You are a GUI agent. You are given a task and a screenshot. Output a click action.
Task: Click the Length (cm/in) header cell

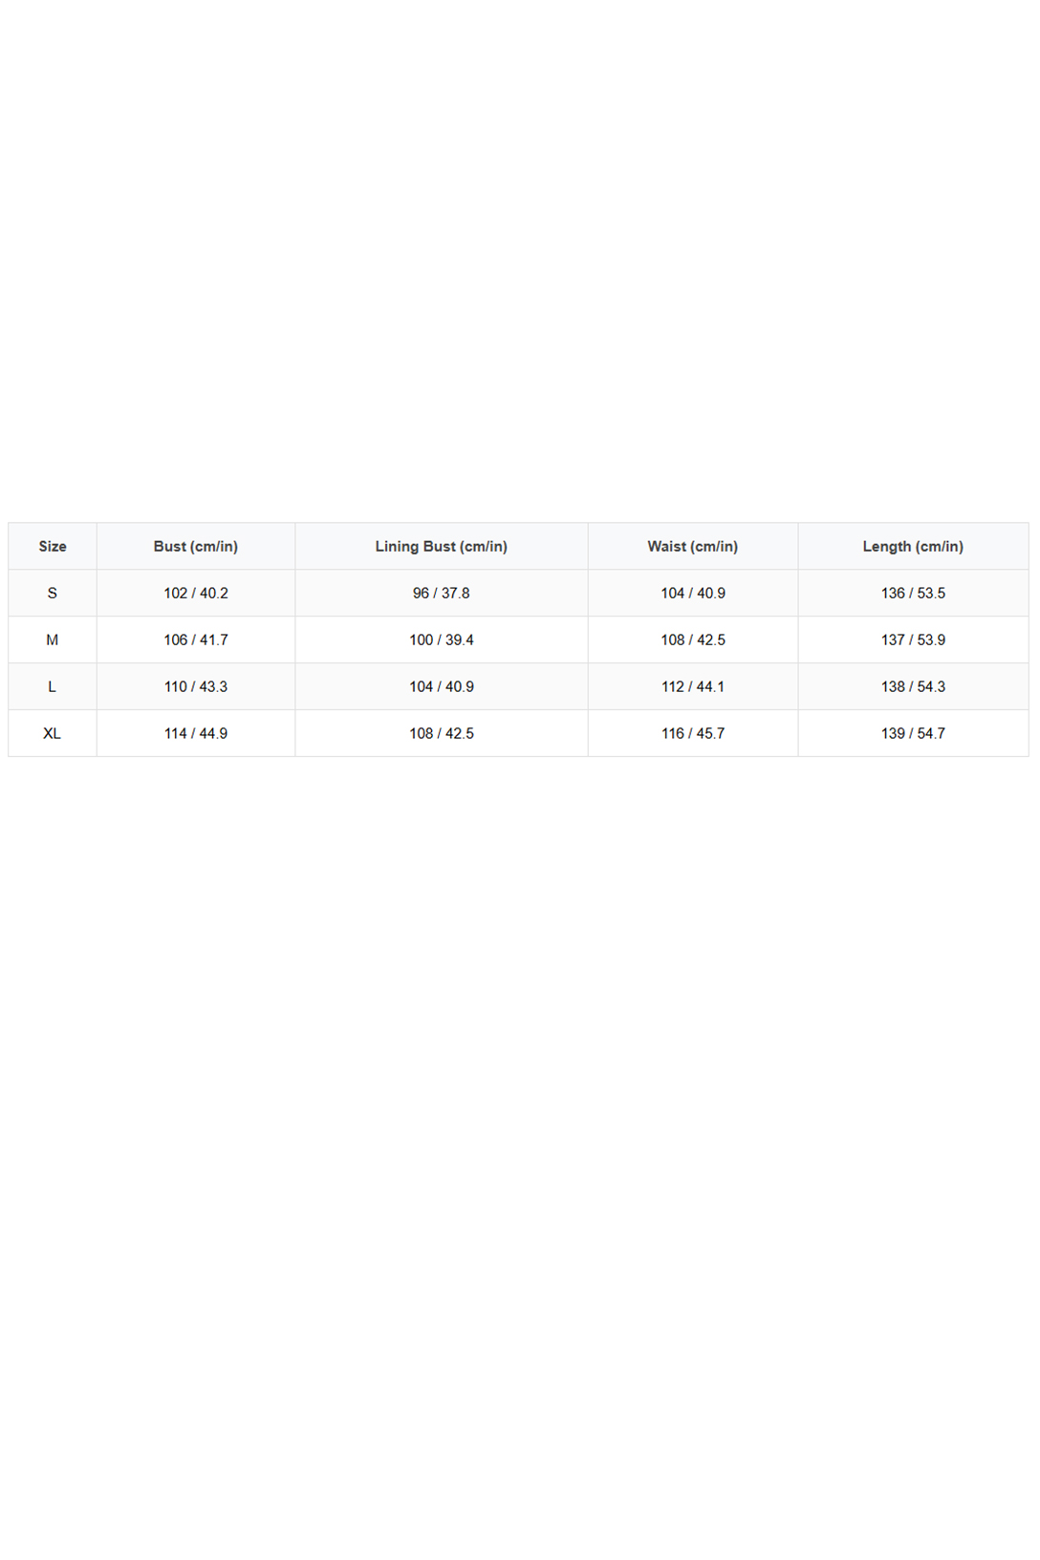click(x=913, y=546)
